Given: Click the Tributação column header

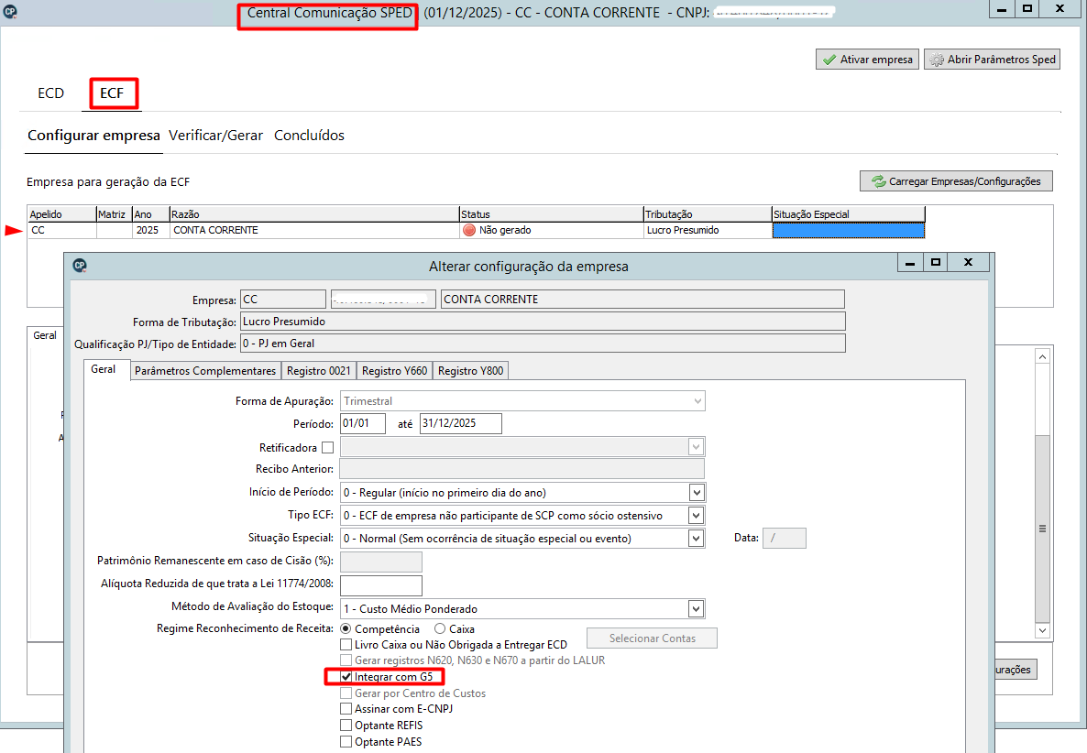Looking at the screenshot, I should point(708,214).
